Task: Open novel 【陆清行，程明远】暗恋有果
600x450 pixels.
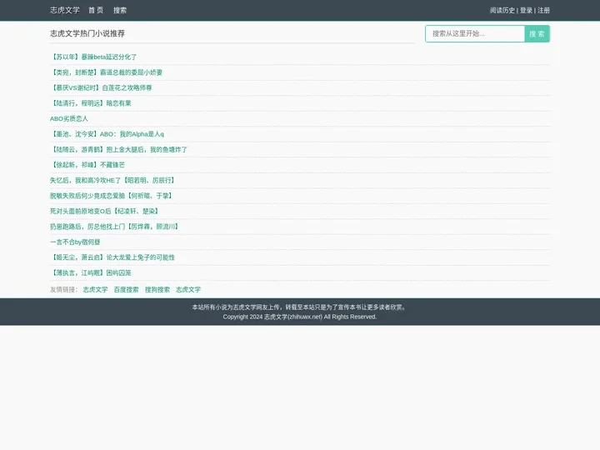Action: (x=91, y=103)
